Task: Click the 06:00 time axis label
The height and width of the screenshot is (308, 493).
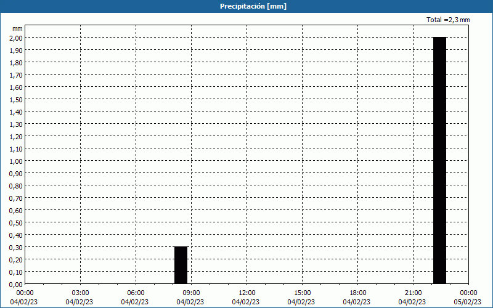Action: point(136,293)
